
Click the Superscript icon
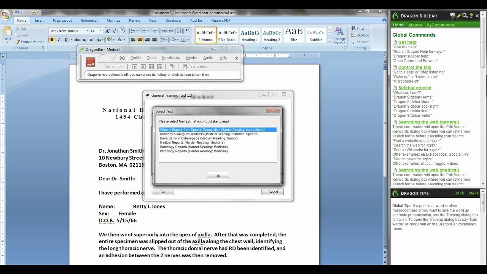pos(92,40)
